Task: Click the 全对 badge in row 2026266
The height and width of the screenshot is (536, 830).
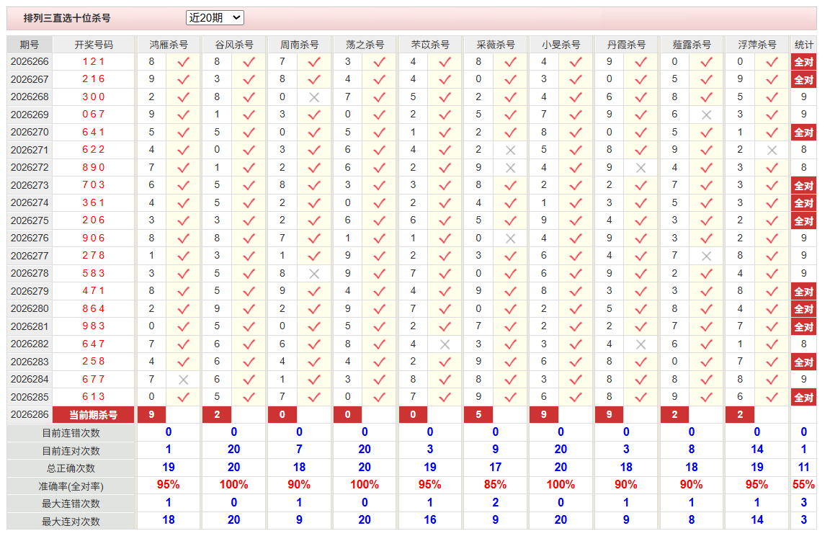Action: (803, 62)
